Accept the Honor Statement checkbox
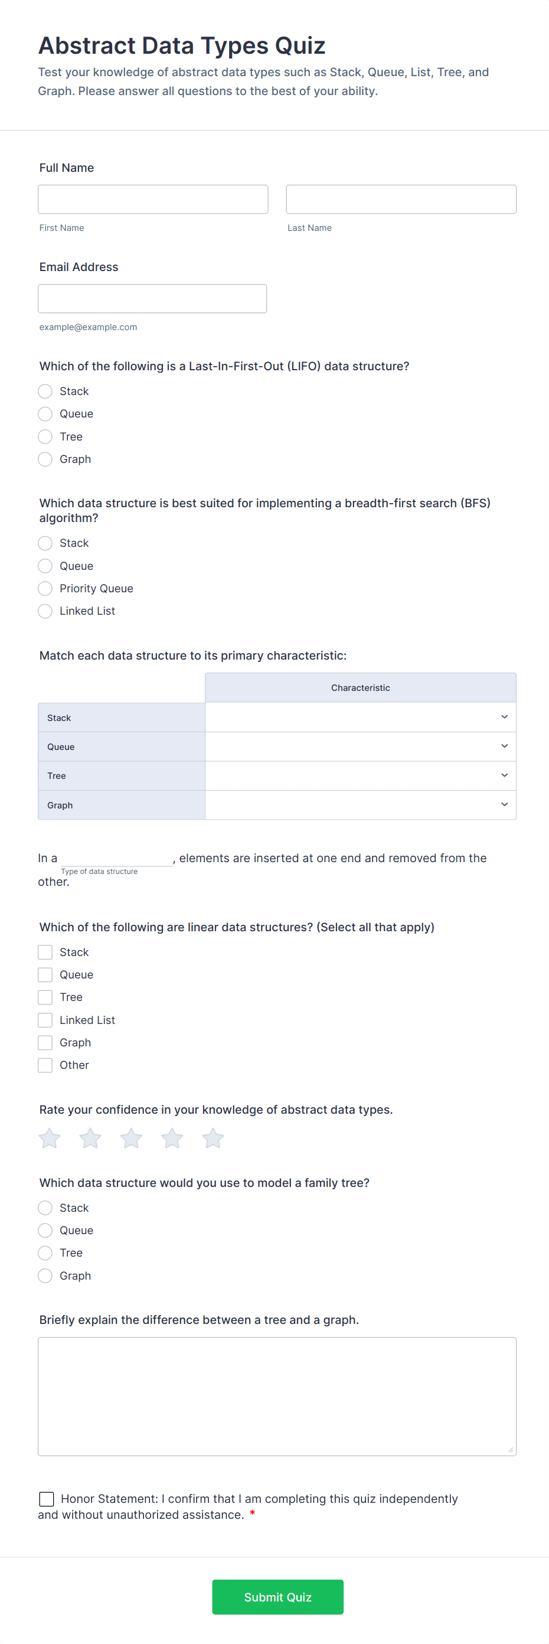The width and height of the screenshot is (549, 1644). coord(45,1499)
